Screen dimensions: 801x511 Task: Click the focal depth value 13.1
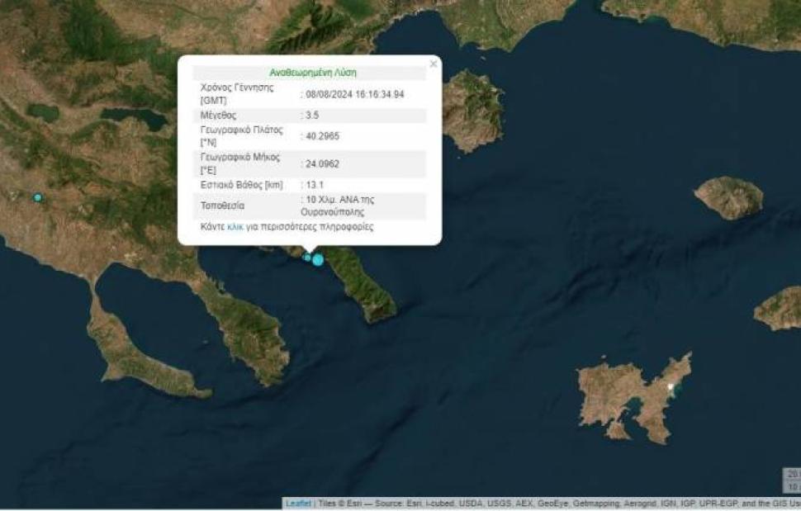[x=313, y=184]
